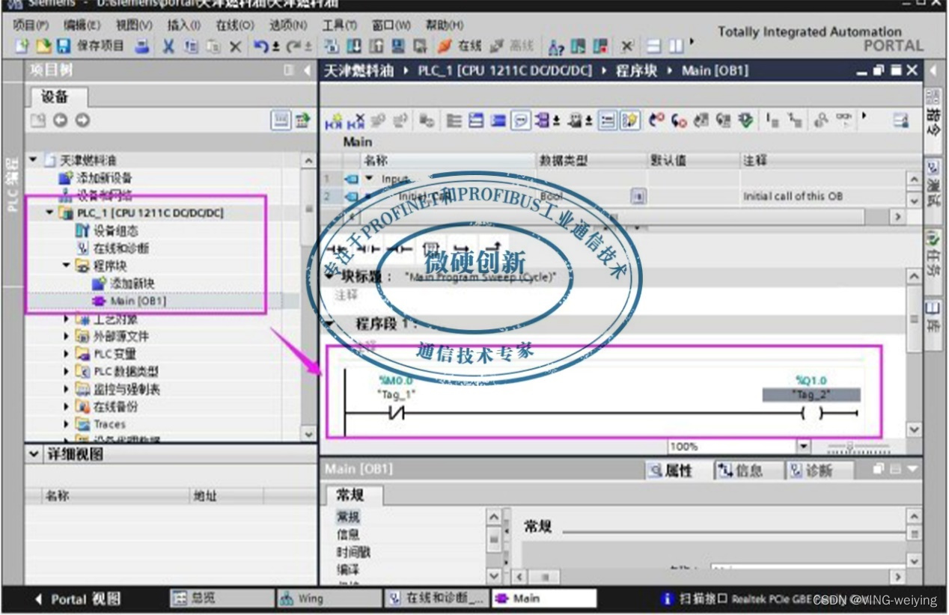Image resolution: width=949 pixels, height=615 pixels.
Task: Click the Open project folder icon
Action: 43,46
